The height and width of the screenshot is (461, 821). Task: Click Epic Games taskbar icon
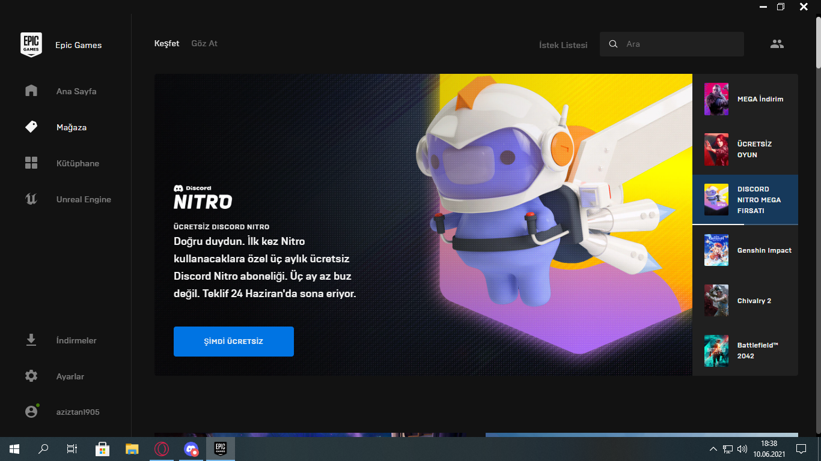tap(221, 448)
